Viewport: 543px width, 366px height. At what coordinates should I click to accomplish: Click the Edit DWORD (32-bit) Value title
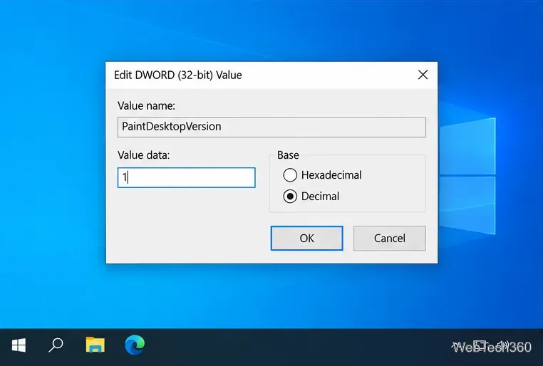coord(178,75)
